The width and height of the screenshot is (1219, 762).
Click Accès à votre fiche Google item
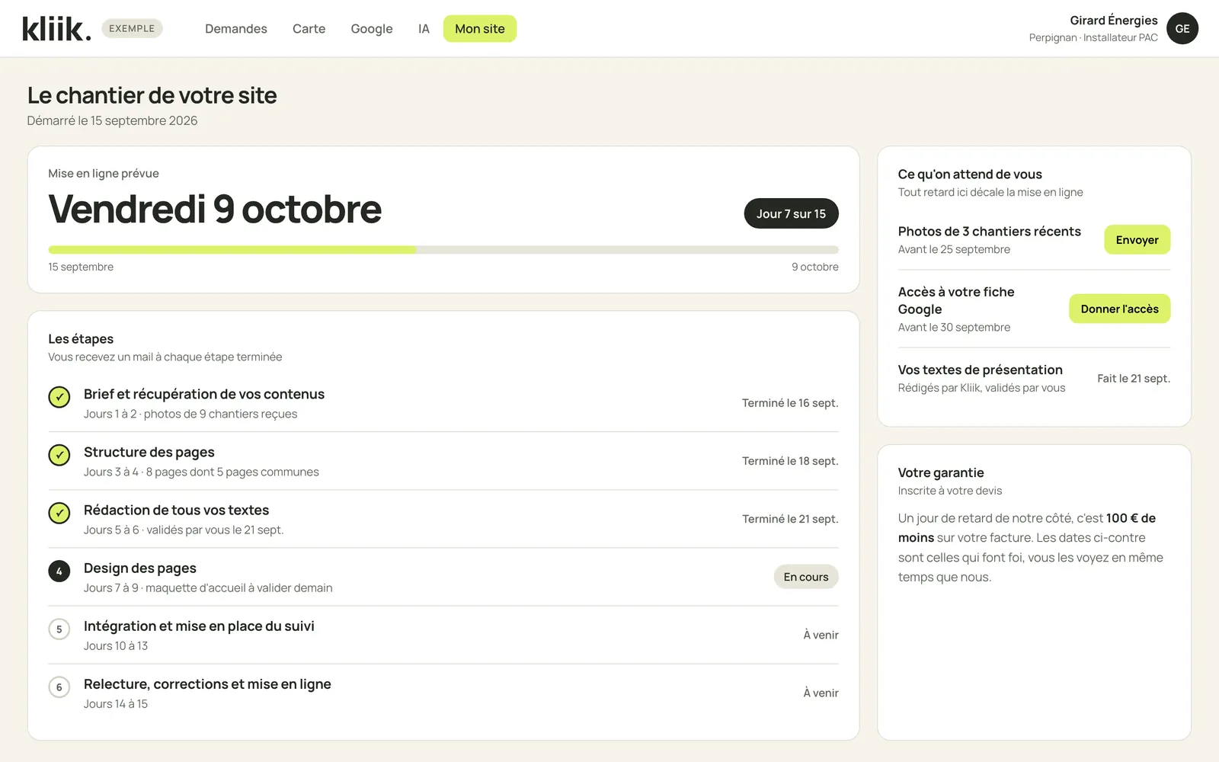(956, 300)
